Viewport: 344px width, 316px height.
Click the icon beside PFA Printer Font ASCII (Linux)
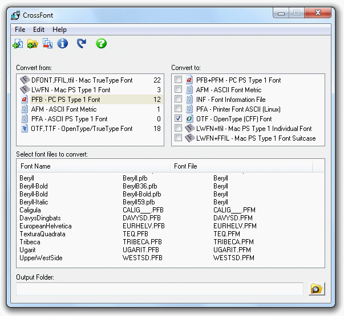(x=189, y=109)
